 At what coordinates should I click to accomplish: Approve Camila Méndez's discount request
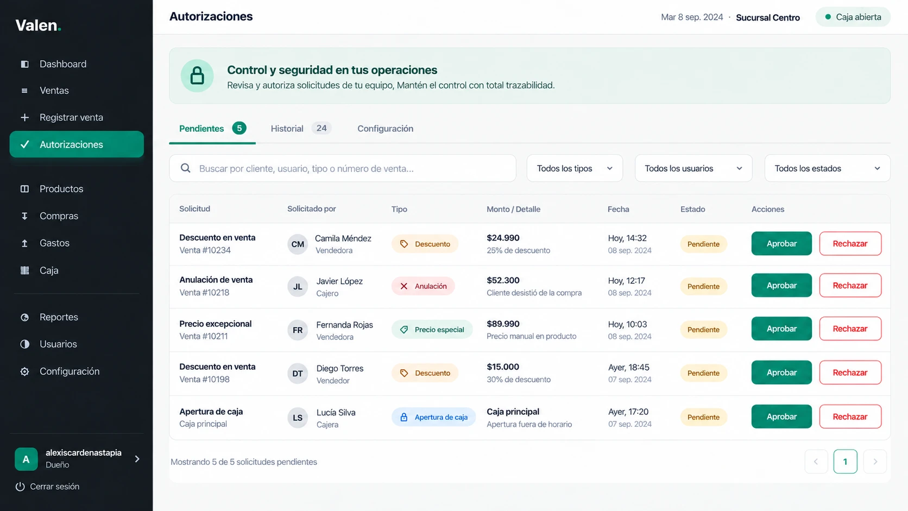(x=781, y=243)
